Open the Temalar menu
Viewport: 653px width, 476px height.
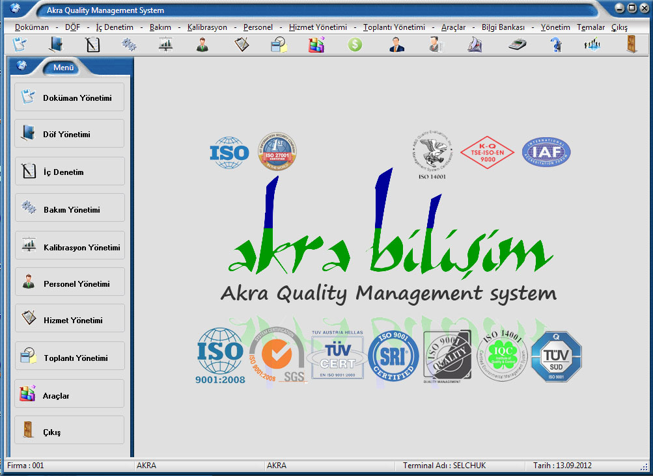click(590, 27)
